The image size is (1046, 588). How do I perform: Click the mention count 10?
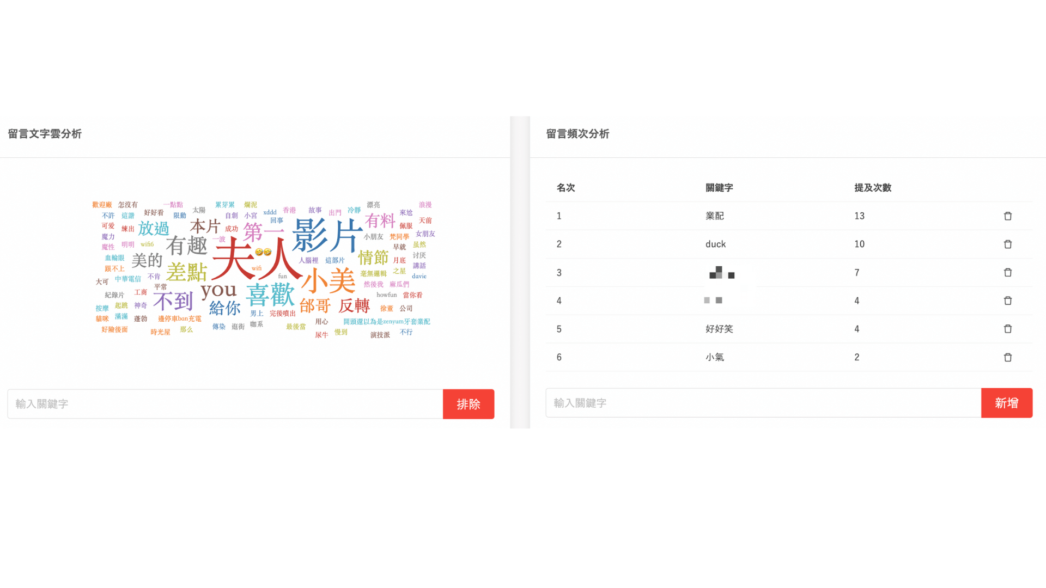pos(859,244)
